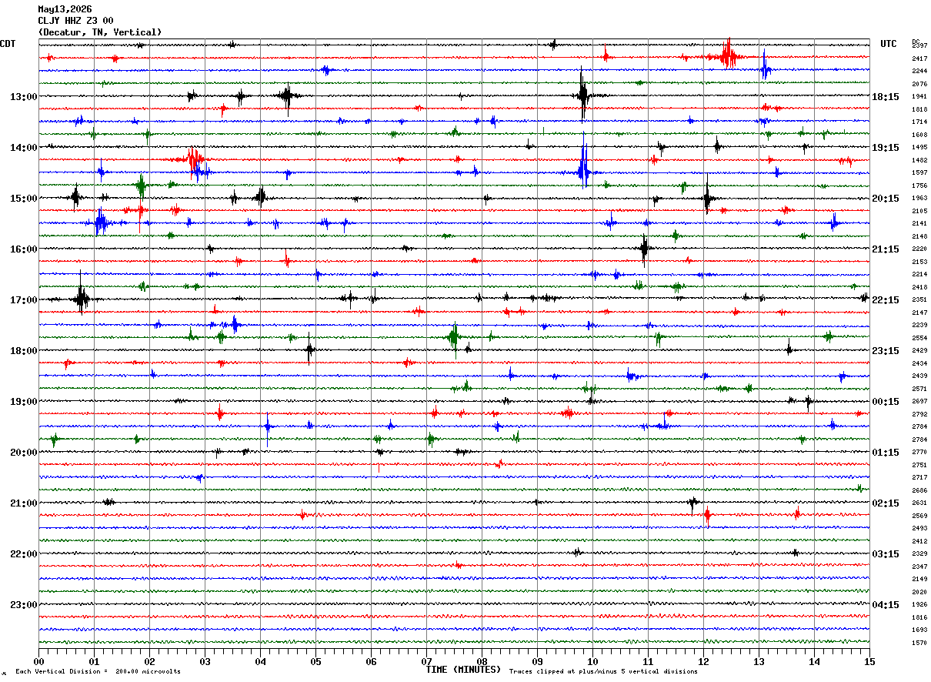Click the 13:00 CDT time label
Viewport: 931px width, 682px height.
(24, 96)
